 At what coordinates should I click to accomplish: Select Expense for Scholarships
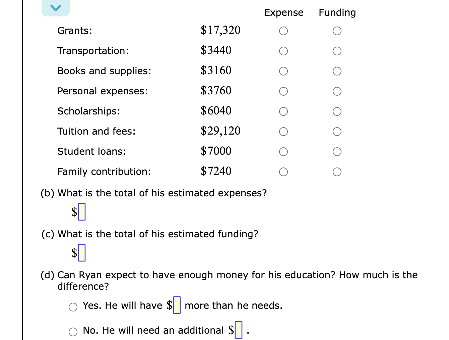[283, 111]
